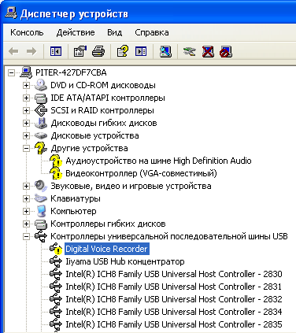Open the Консоль menu
The width and height of the screenshot is (296, 333).
point(27,32)
